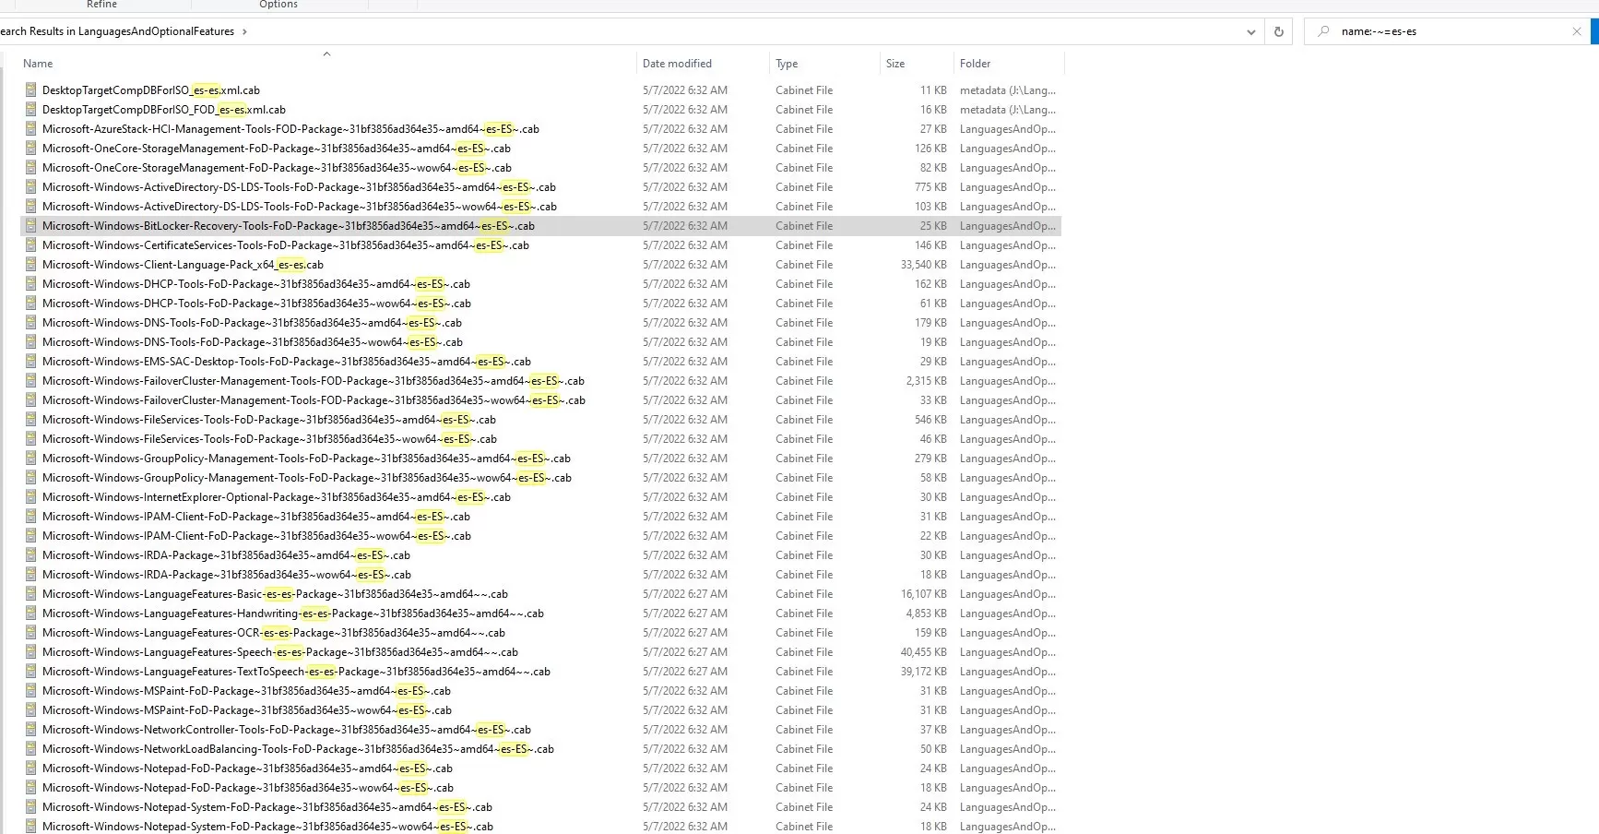
Task: Click the Folder column header
Action: tap(975, 64)
